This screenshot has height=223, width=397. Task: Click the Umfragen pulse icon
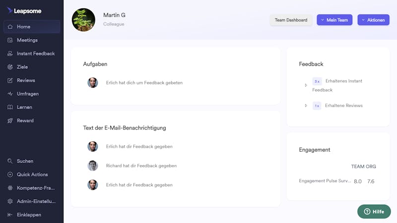[10, 94]
